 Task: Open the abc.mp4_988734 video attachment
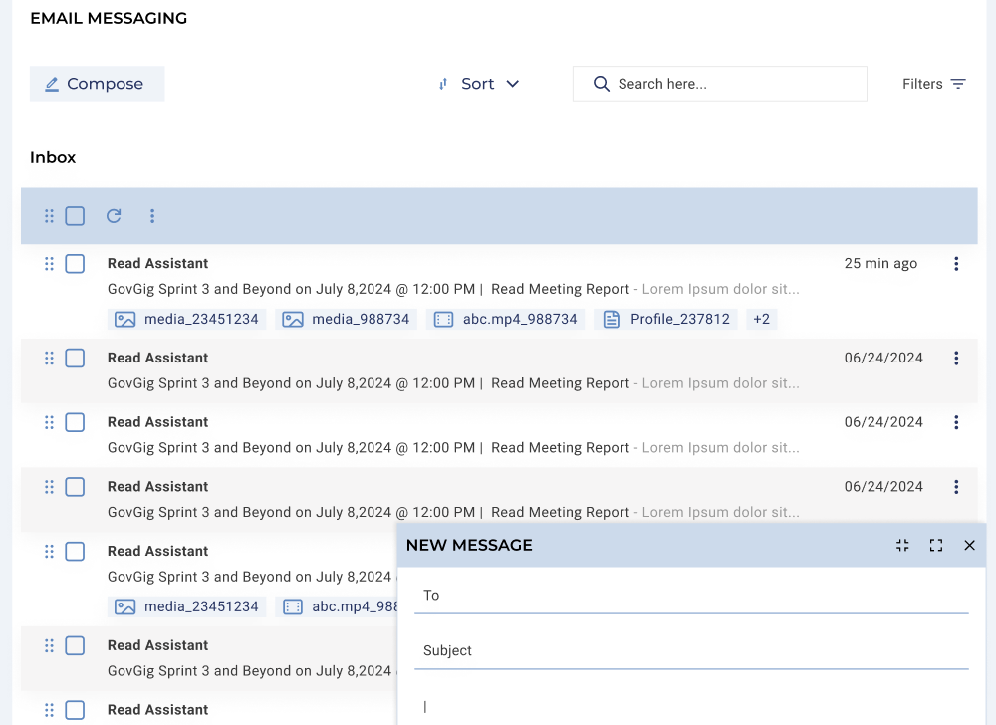pyautogui.click(x=507, y=320)
